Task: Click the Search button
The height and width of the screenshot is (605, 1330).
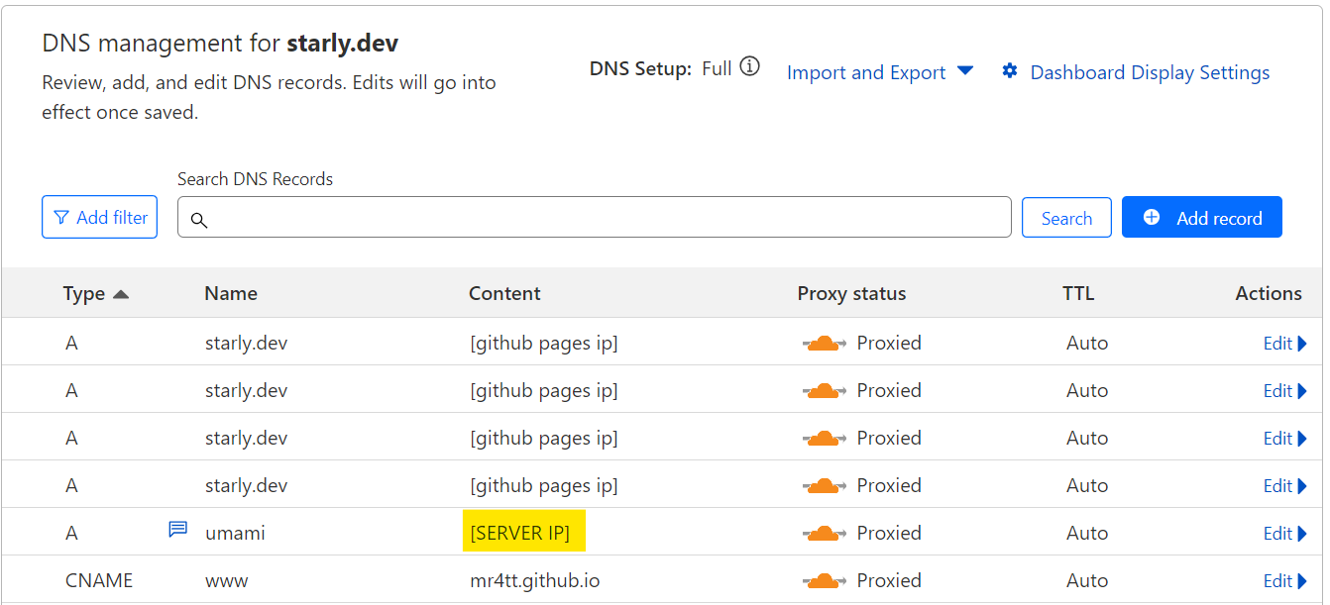Action: click(1066, 218)
